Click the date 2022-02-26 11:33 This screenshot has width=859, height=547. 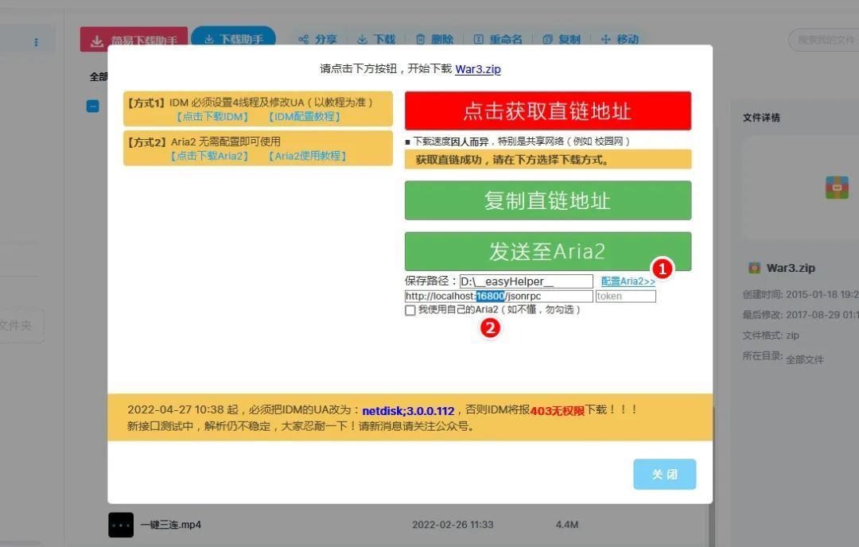coord(453,525)
